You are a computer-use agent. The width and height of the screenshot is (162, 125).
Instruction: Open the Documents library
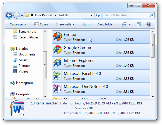tap(27, 54)
